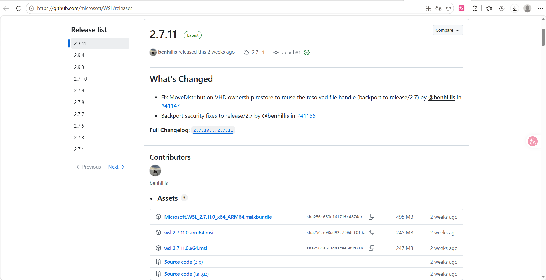Viewport: 546px width, 280px height.
Task: Download wsl.2.7.11.0.x64.msi
Action: tap(186, 248)
